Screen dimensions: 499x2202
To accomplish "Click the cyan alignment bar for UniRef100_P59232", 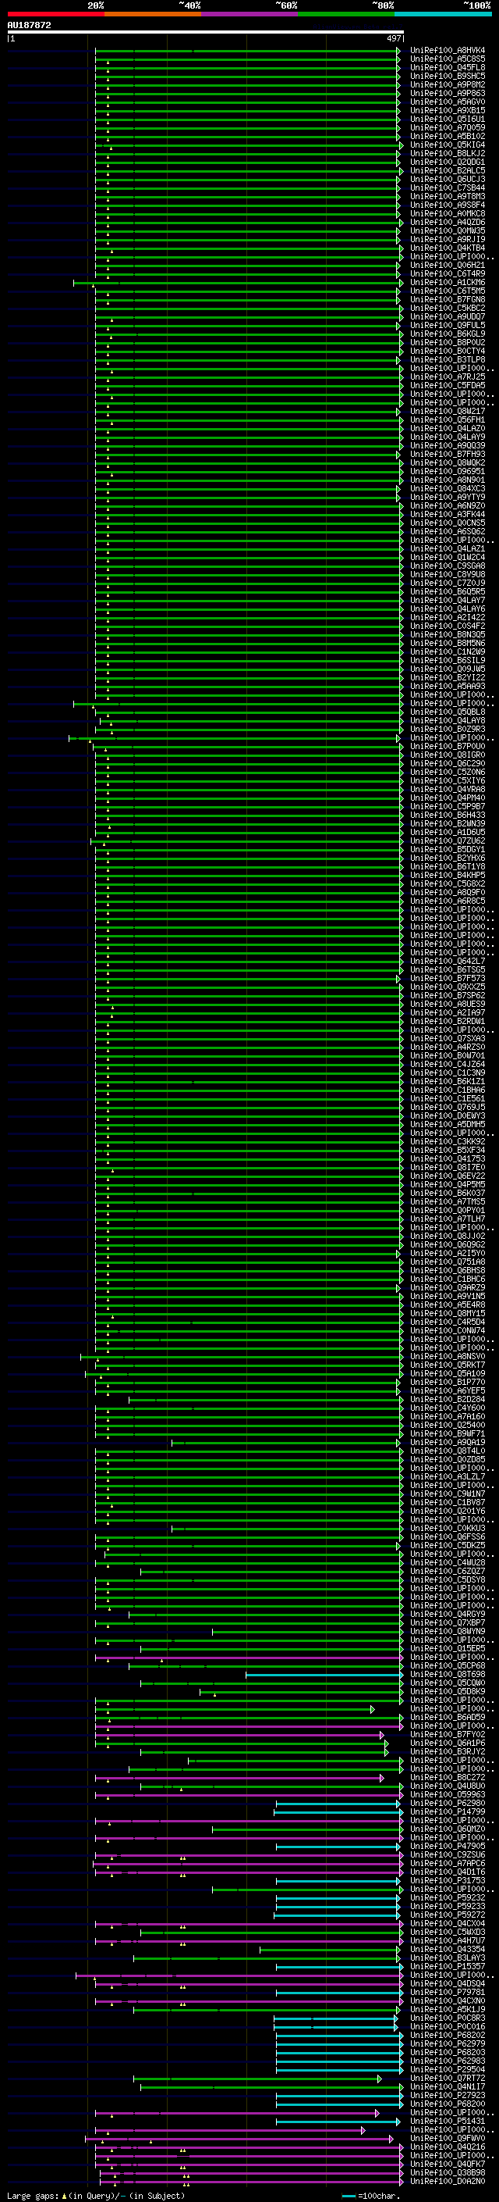I will click(x=338, y=1897).
